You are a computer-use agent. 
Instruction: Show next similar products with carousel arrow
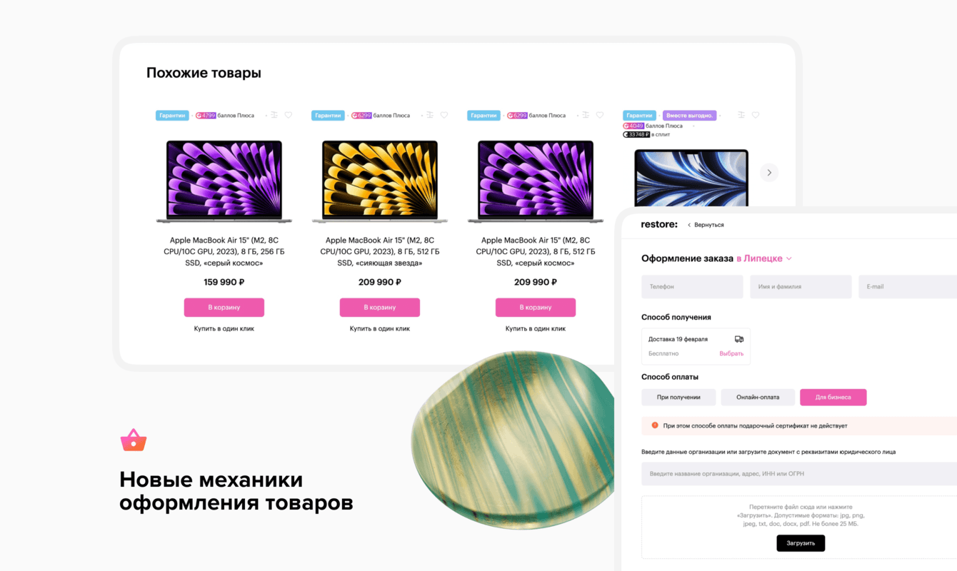click(x=769, y=172)
